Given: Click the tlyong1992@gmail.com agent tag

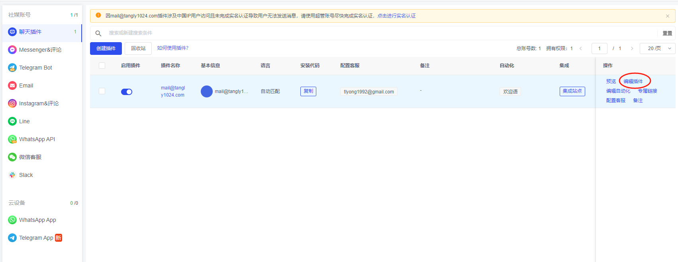Looking at the screenshot, I should (369, 92).
